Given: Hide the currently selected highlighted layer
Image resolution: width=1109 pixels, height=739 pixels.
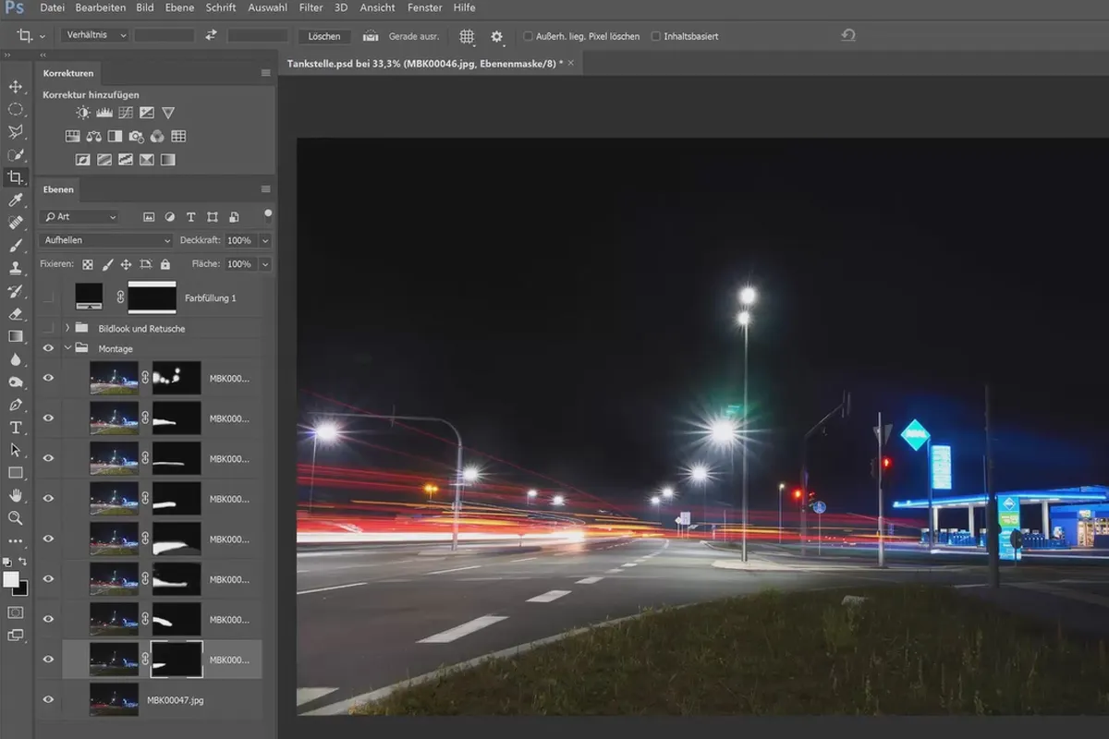Looking at the screenshot, I should [x=49, y=660].
